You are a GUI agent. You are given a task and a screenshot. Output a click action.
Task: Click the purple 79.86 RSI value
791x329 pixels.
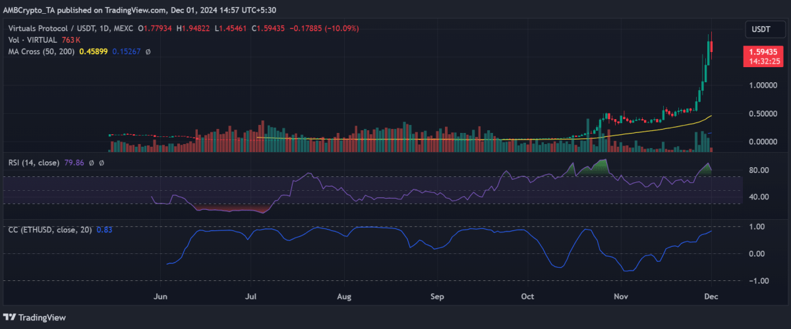pyautogui.click(x=75, y=162)
